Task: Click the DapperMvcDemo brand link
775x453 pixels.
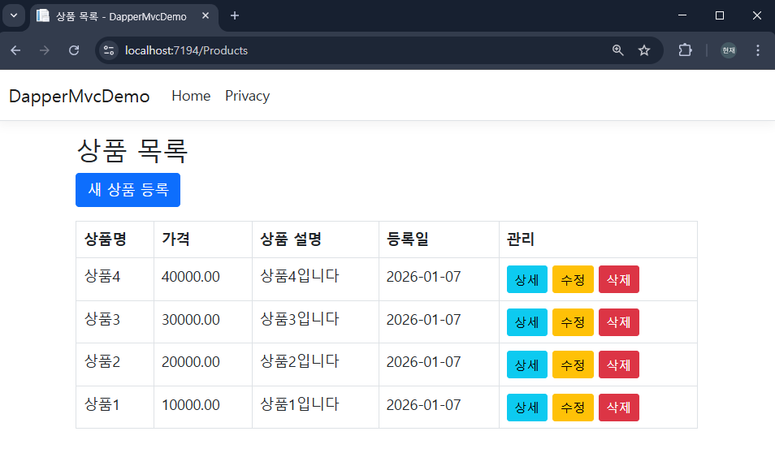Action: click(x=79, y=96)
